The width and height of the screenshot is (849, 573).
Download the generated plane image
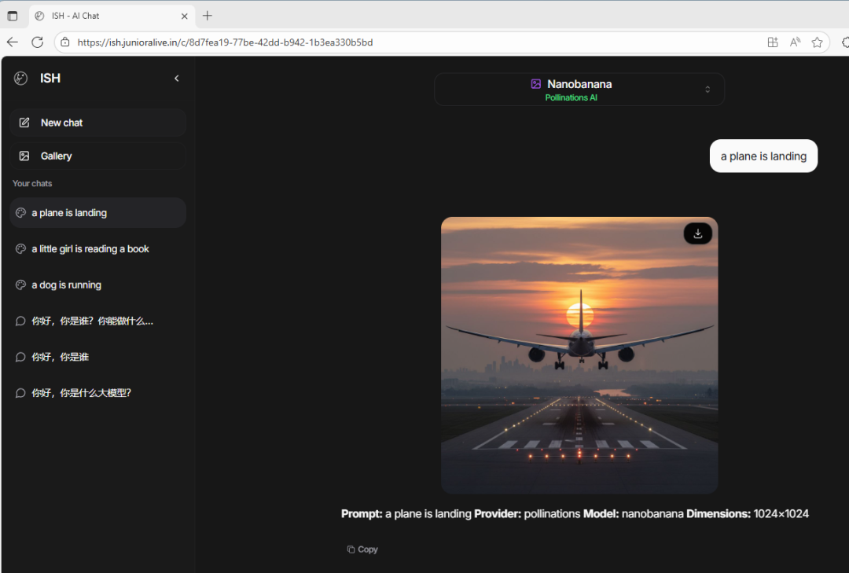[x=697, y=233]
